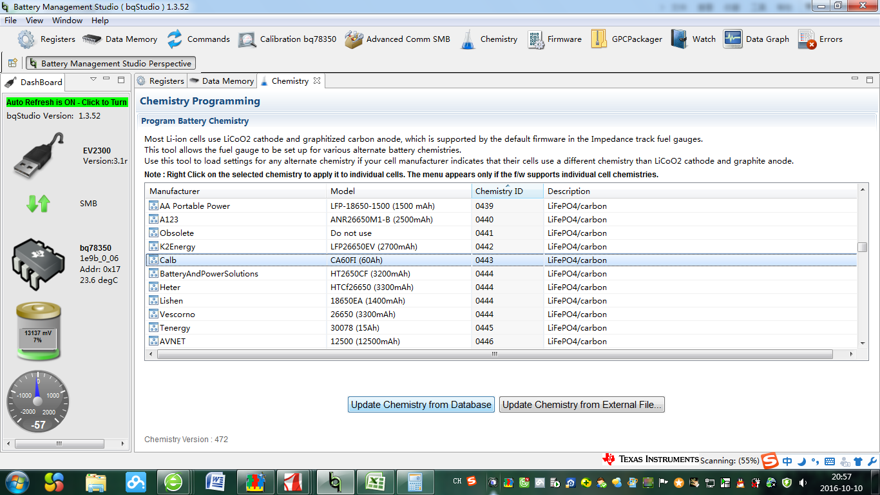The image size is (880, 495).
Task: Select the AA Portable Power chemistry row
Action: pos(501,206)
